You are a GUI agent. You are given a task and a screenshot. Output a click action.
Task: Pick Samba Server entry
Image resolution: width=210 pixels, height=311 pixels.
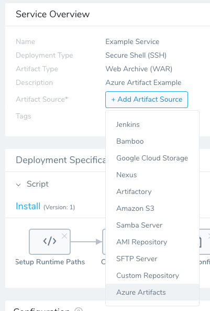pos(152,225)
